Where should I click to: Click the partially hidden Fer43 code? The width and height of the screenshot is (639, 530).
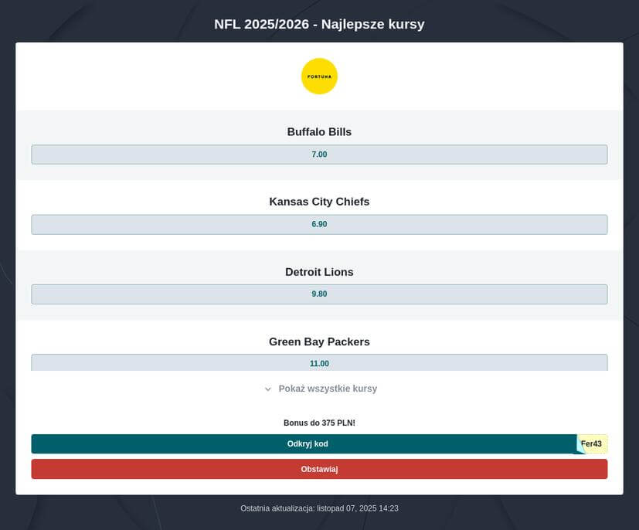(593, 444)
